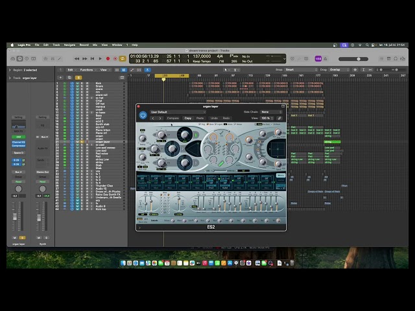The width and height of the screenshot is (415, 311).
Task: Open the media Browsers button
Action: (x=403, y=59)
